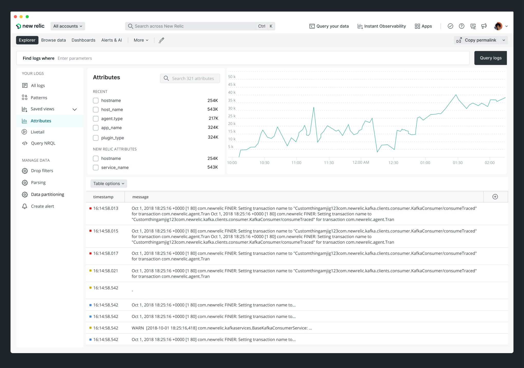Image resolution: width=524 pixels, height=368 pixels.
Task: Click the Copy permalink share icon
Action: pos(459,40)
